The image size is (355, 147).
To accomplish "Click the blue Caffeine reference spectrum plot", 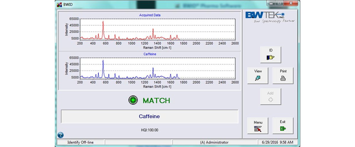I will 157,68.
